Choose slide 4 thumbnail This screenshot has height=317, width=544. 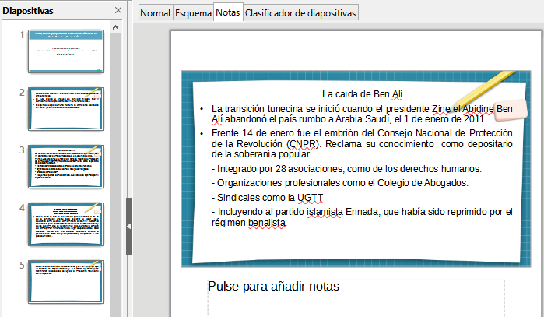click(x=66, y=224)
